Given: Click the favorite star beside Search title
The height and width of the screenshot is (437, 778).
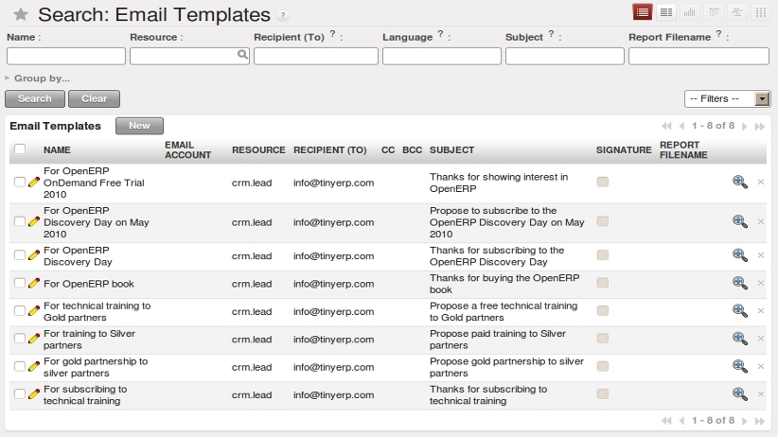Looking at the screenshot, I should [x=20, y=14].
